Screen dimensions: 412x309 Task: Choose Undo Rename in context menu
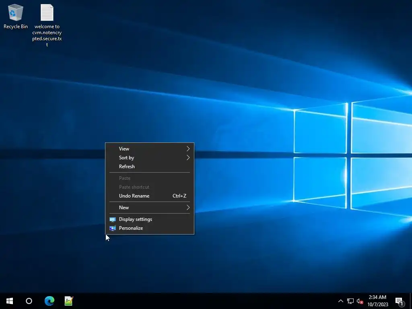(x=150, y=196)
